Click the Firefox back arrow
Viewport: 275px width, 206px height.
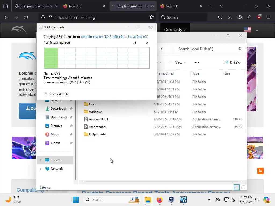coord(6,17)
